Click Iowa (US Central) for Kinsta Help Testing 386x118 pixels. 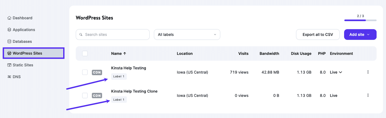(x=192, y=72)
